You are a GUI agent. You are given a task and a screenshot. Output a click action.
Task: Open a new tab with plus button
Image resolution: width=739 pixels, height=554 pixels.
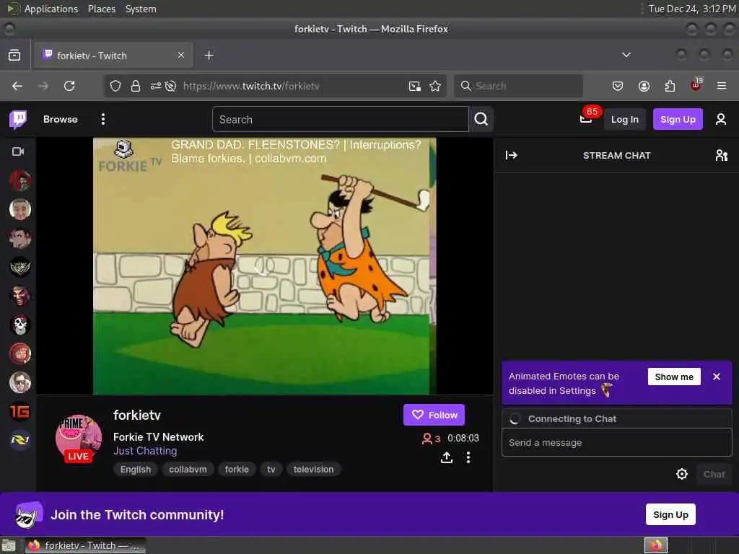(x=209, y=55)
